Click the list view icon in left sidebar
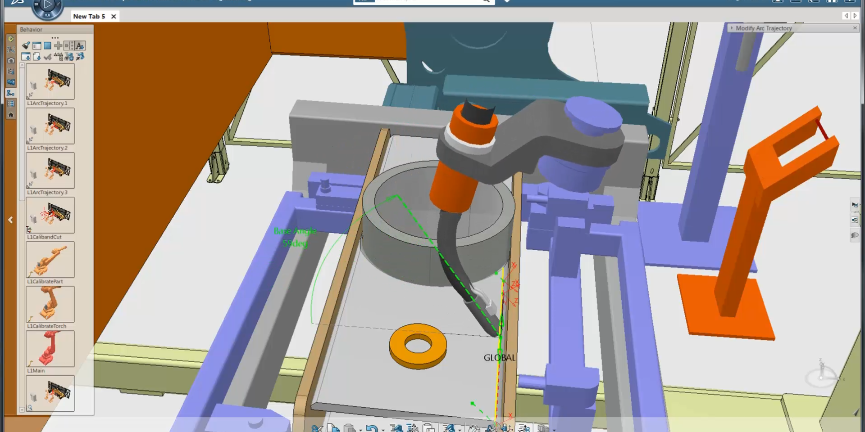The height and width of the screenshot is (432, 865). tap(11, 104)
